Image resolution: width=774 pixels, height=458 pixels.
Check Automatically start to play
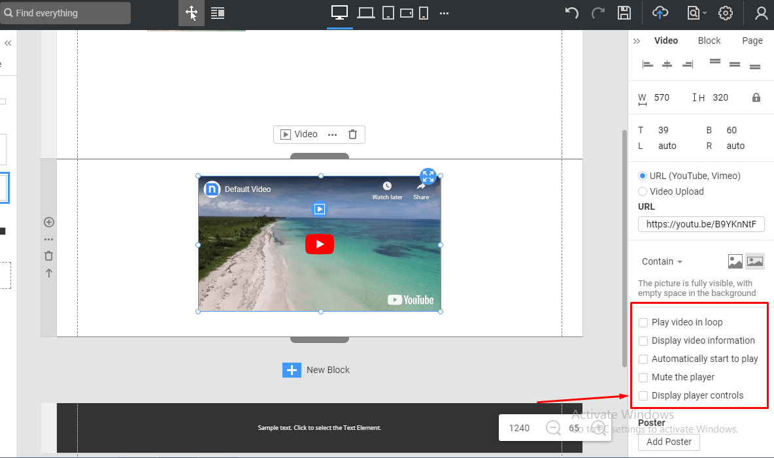tap(643, 359)
